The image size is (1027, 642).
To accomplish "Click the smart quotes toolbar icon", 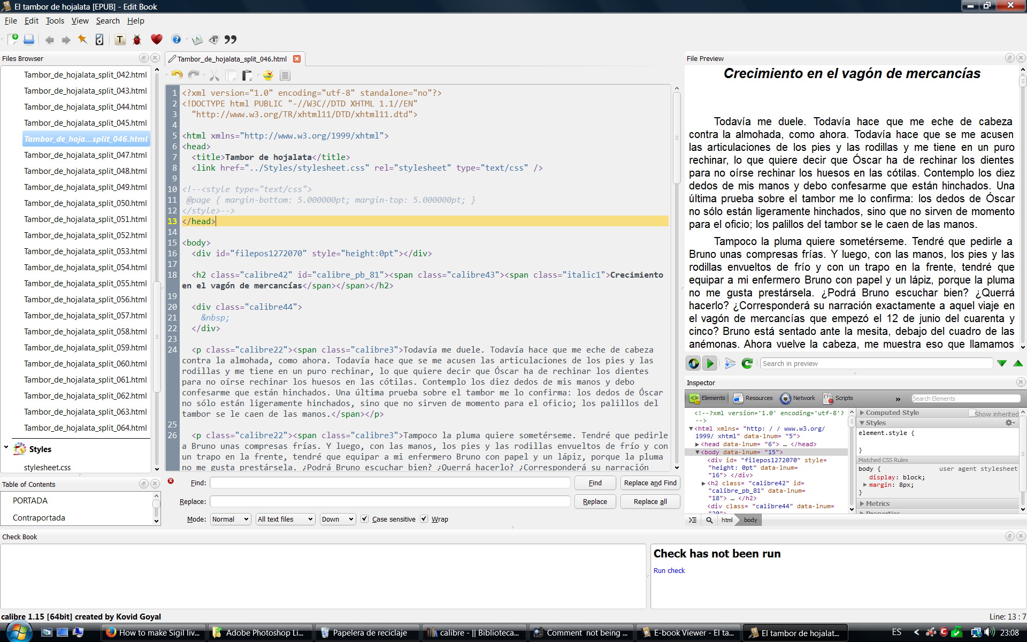I will coord(231,39).
